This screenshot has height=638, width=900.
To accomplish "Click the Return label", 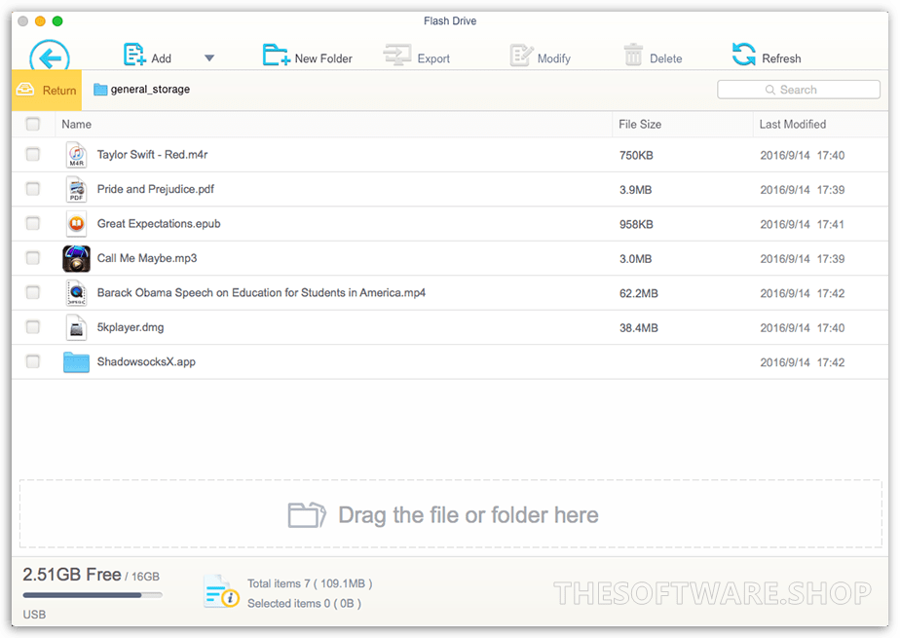I will [x=59, y=91].
